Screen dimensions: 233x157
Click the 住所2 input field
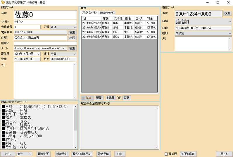point(45,43)
